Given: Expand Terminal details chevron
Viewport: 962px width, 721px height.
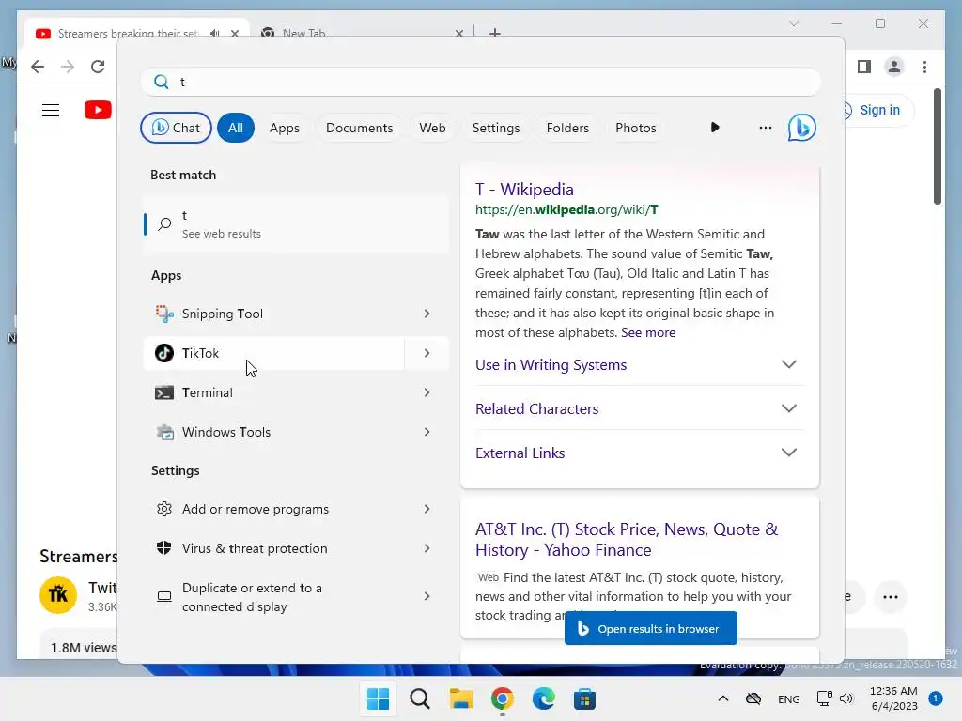Looking at the screenshot, I should [x=427, y=392].
